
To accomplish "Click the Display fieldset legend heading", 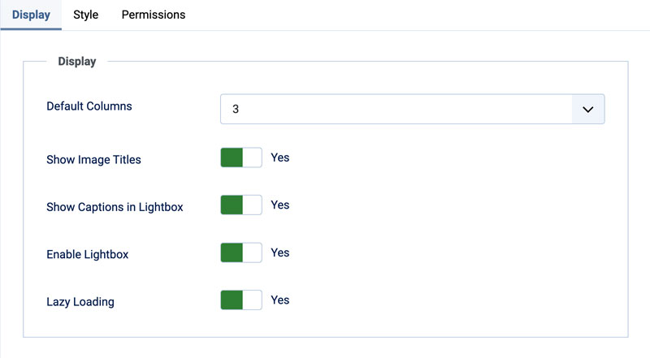I will pos(77,62).
